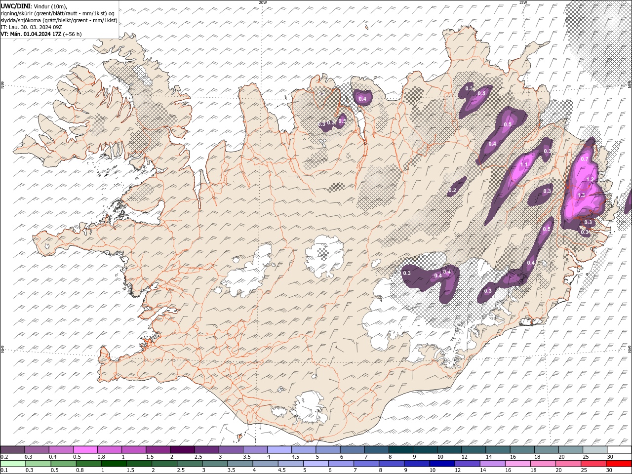The width and height of the screenshot is (632, 474).
Task: Click the 14–16 lilac rain legend swatch
Action: (x=492, y=464)
